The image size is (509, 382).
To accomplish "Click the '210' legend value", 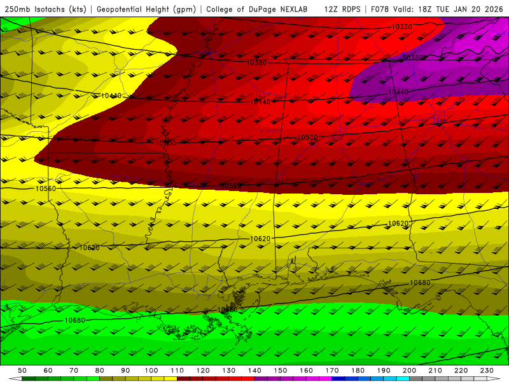I will coord(435,371).
